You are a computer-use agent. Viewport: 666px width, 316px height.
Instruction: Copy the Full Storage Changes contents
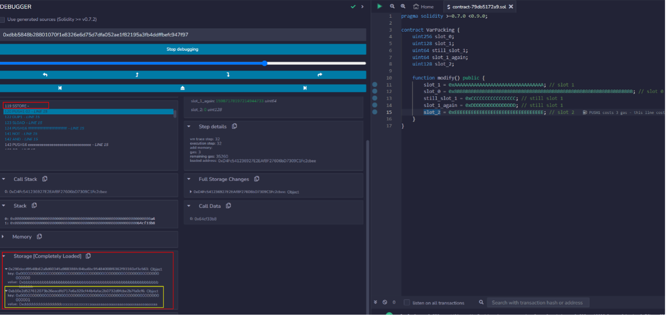256,179
